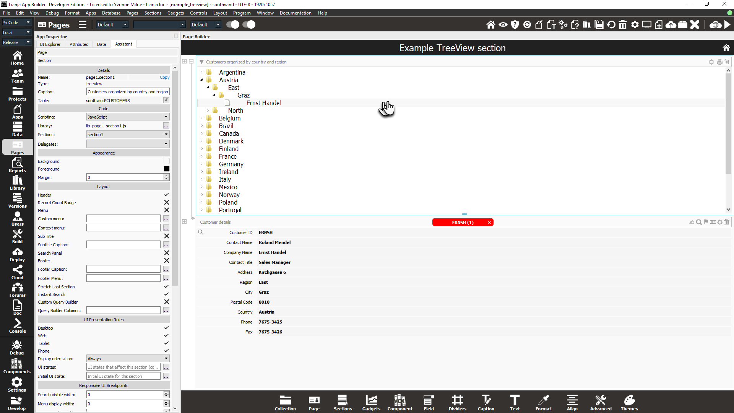Close the ERNSH (1) red filter tag
Viewport: 734px width, 413px height.
[x=489, y=223]
